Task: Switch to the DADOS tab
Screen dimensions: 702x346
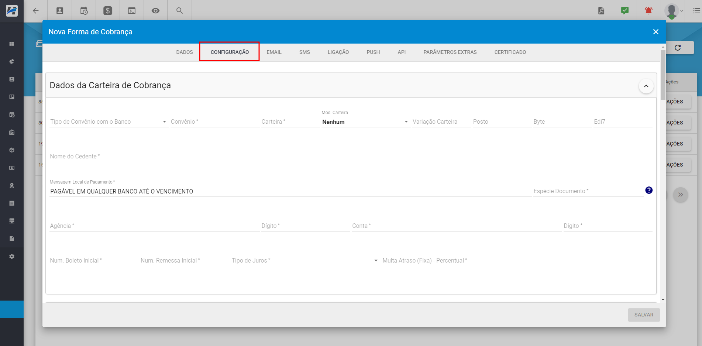Action: [x=185, y=52]
